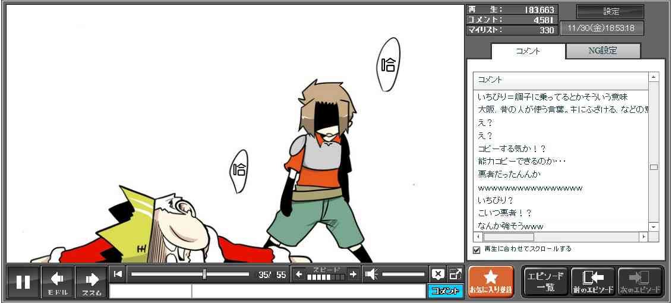The image size is (672, 303).
Task: Click the video seek bar slider
Action: click(x=204, y=274)
